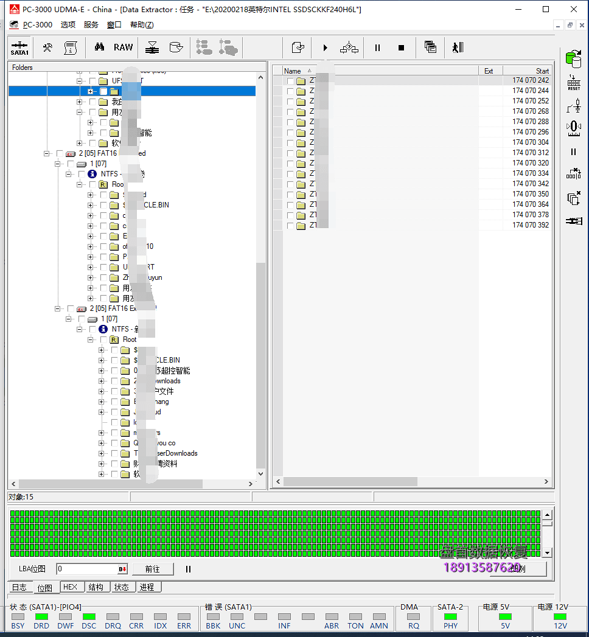The width and height of the screenshot is (589, 637).
Task: Check the serDownloads folder checkbox
Action: pyautogui.click(x=115, y=453)
